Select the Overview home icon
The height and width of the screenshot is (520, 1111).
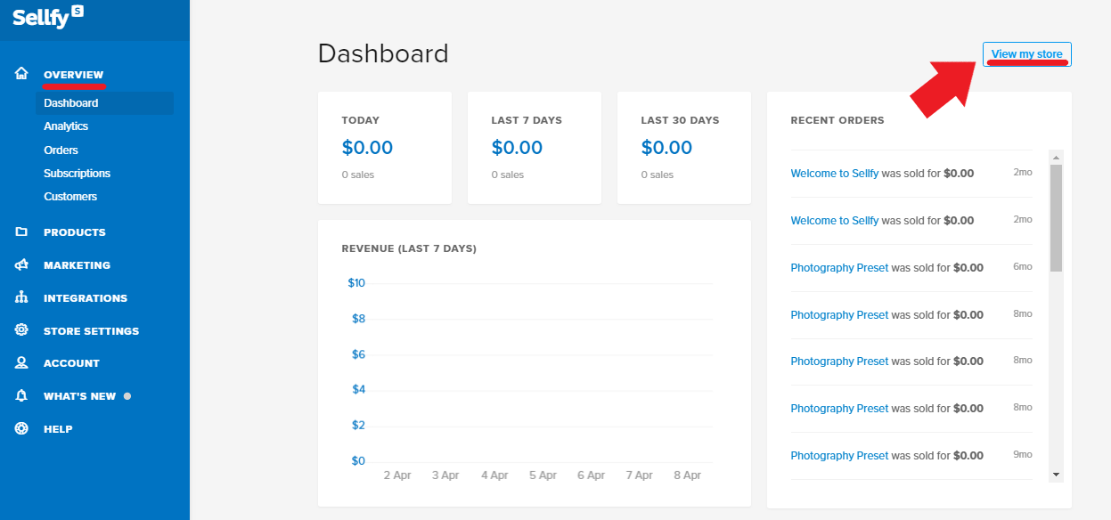point(20,74)
